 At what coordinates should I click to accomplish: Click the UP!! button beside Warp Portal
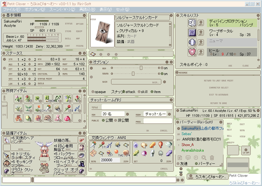pos(201,32)
